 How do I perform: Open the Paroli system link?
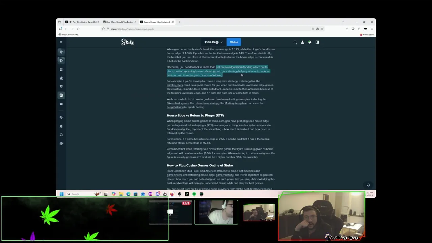(x=174, y=85)
